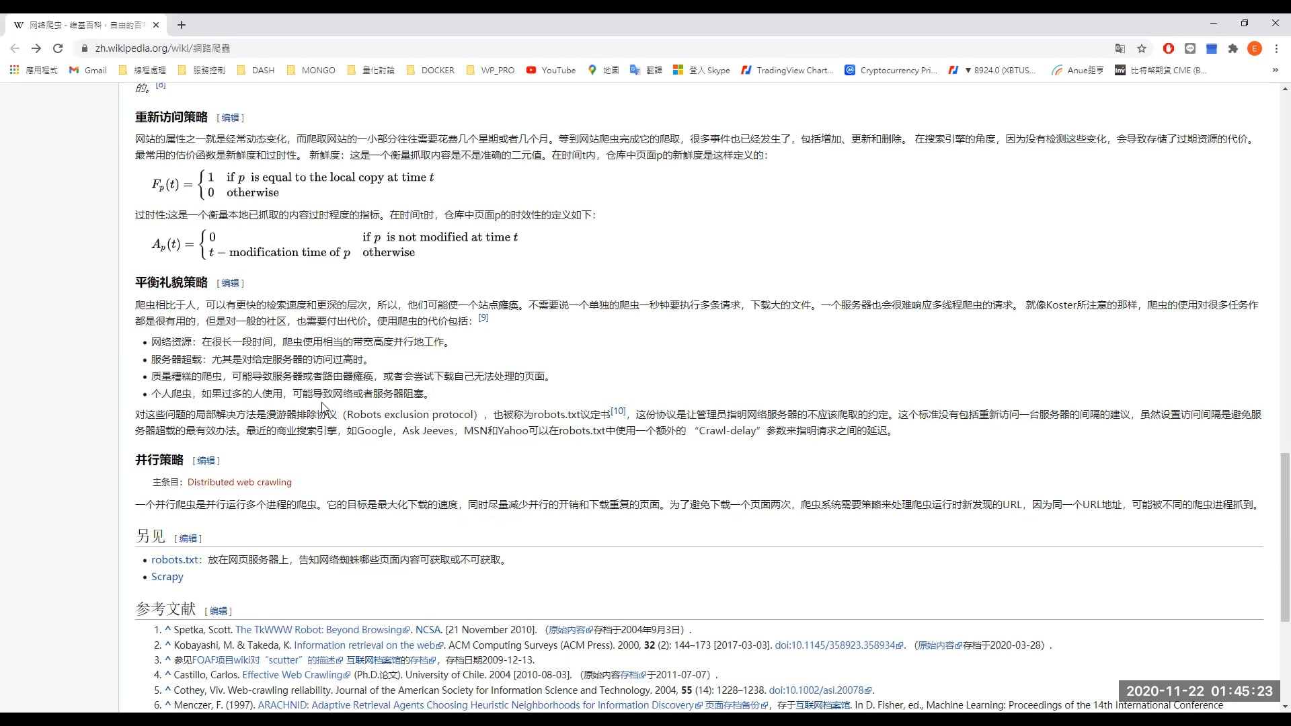Open the YouTube bookmark
Viewport: 1291px width, 726px height.
click(x=551, y=70)
